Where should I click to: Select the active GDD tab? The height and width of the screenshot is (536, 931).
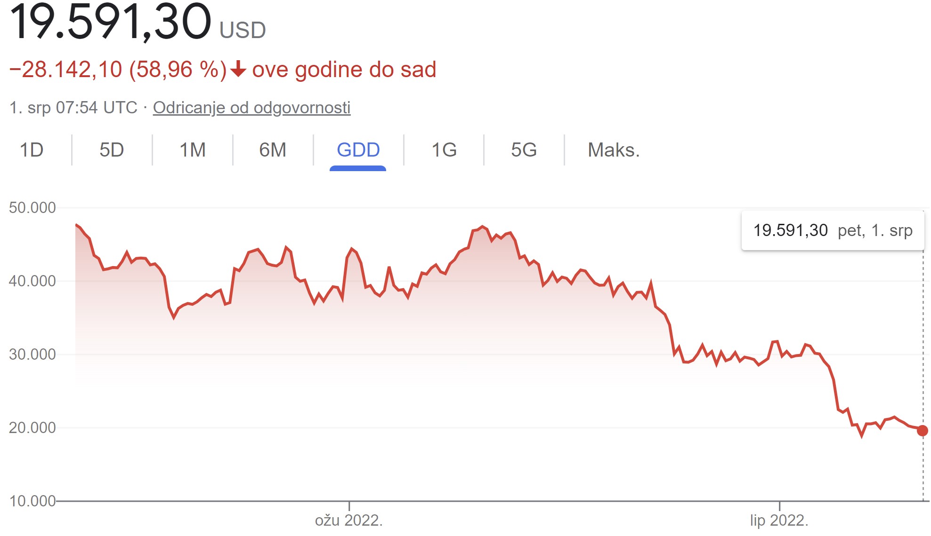pyautogui.click(x=358, y=150)
